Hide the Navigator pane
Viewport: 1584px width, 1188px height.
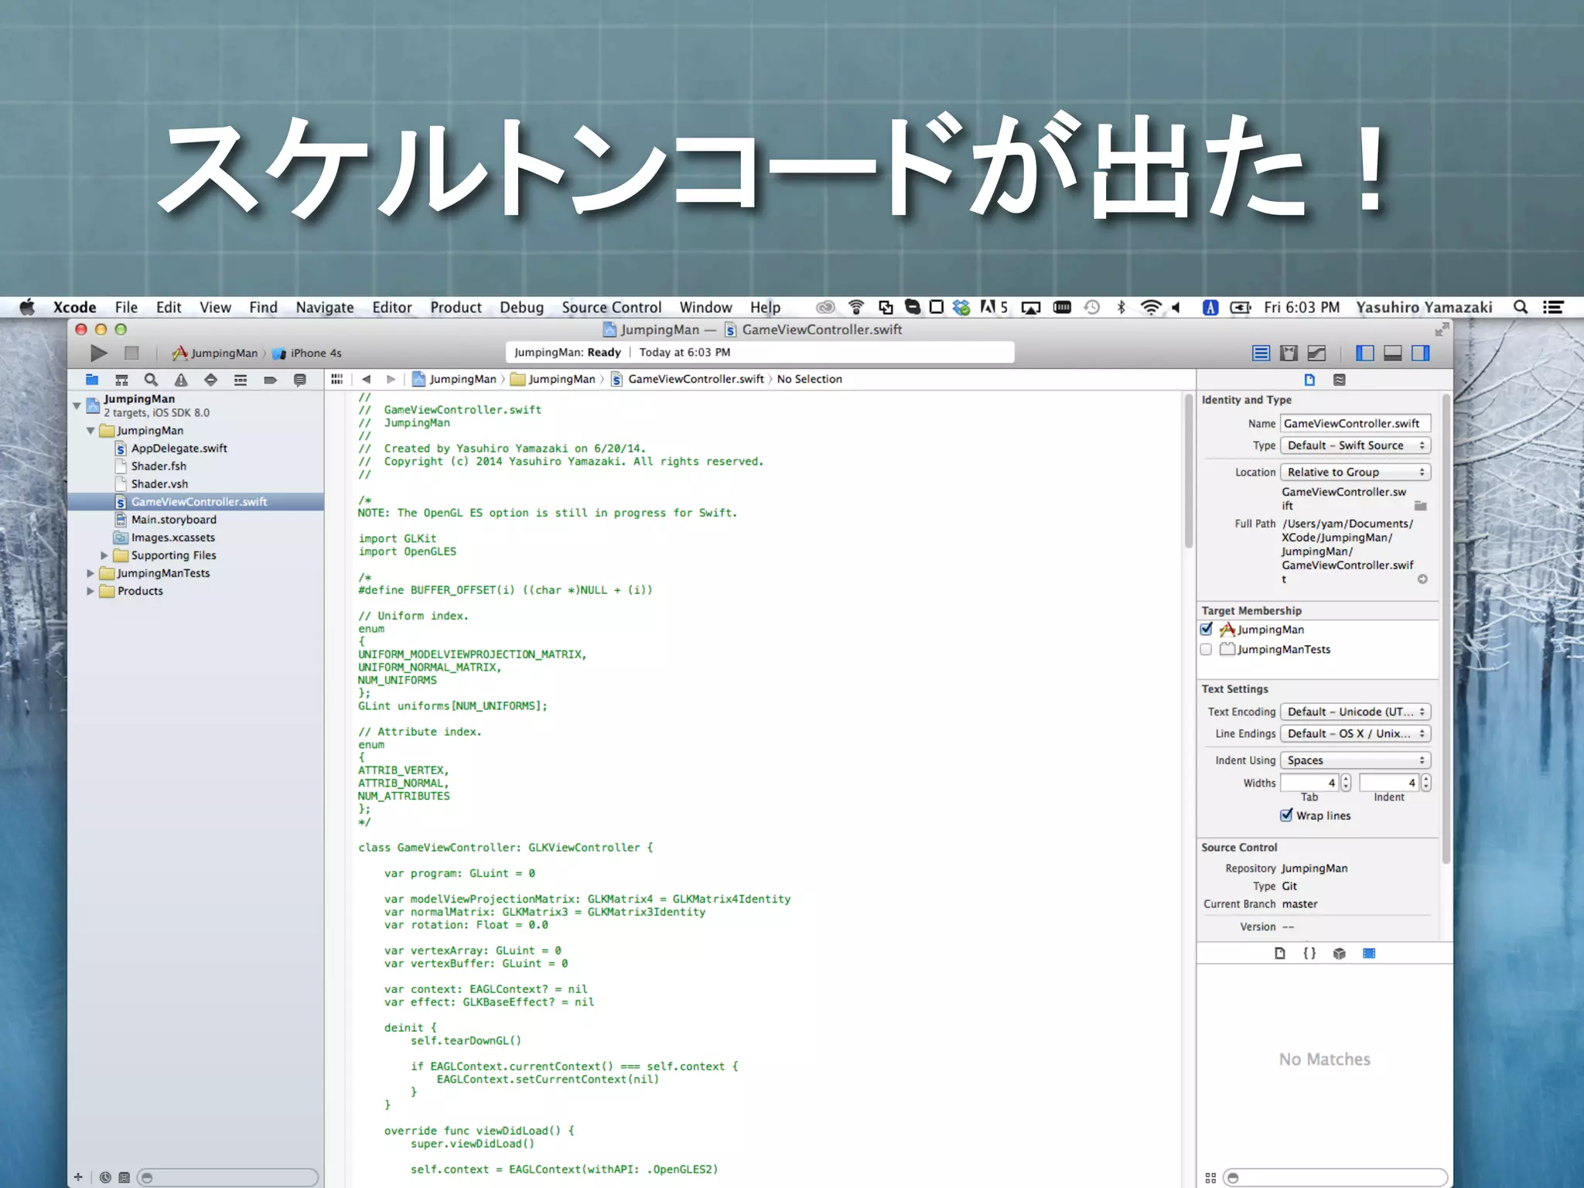click(x=1365, y=353)
